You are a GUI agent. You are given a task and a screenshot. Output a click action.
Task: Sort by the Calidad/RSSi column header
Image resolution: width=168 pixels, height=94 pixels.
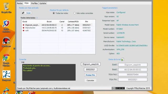(73, 21)
